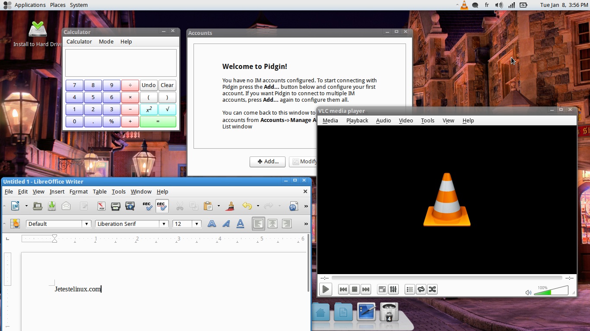
Task: Open Page Preview in Writer toolbar
Action: point(130,206)
